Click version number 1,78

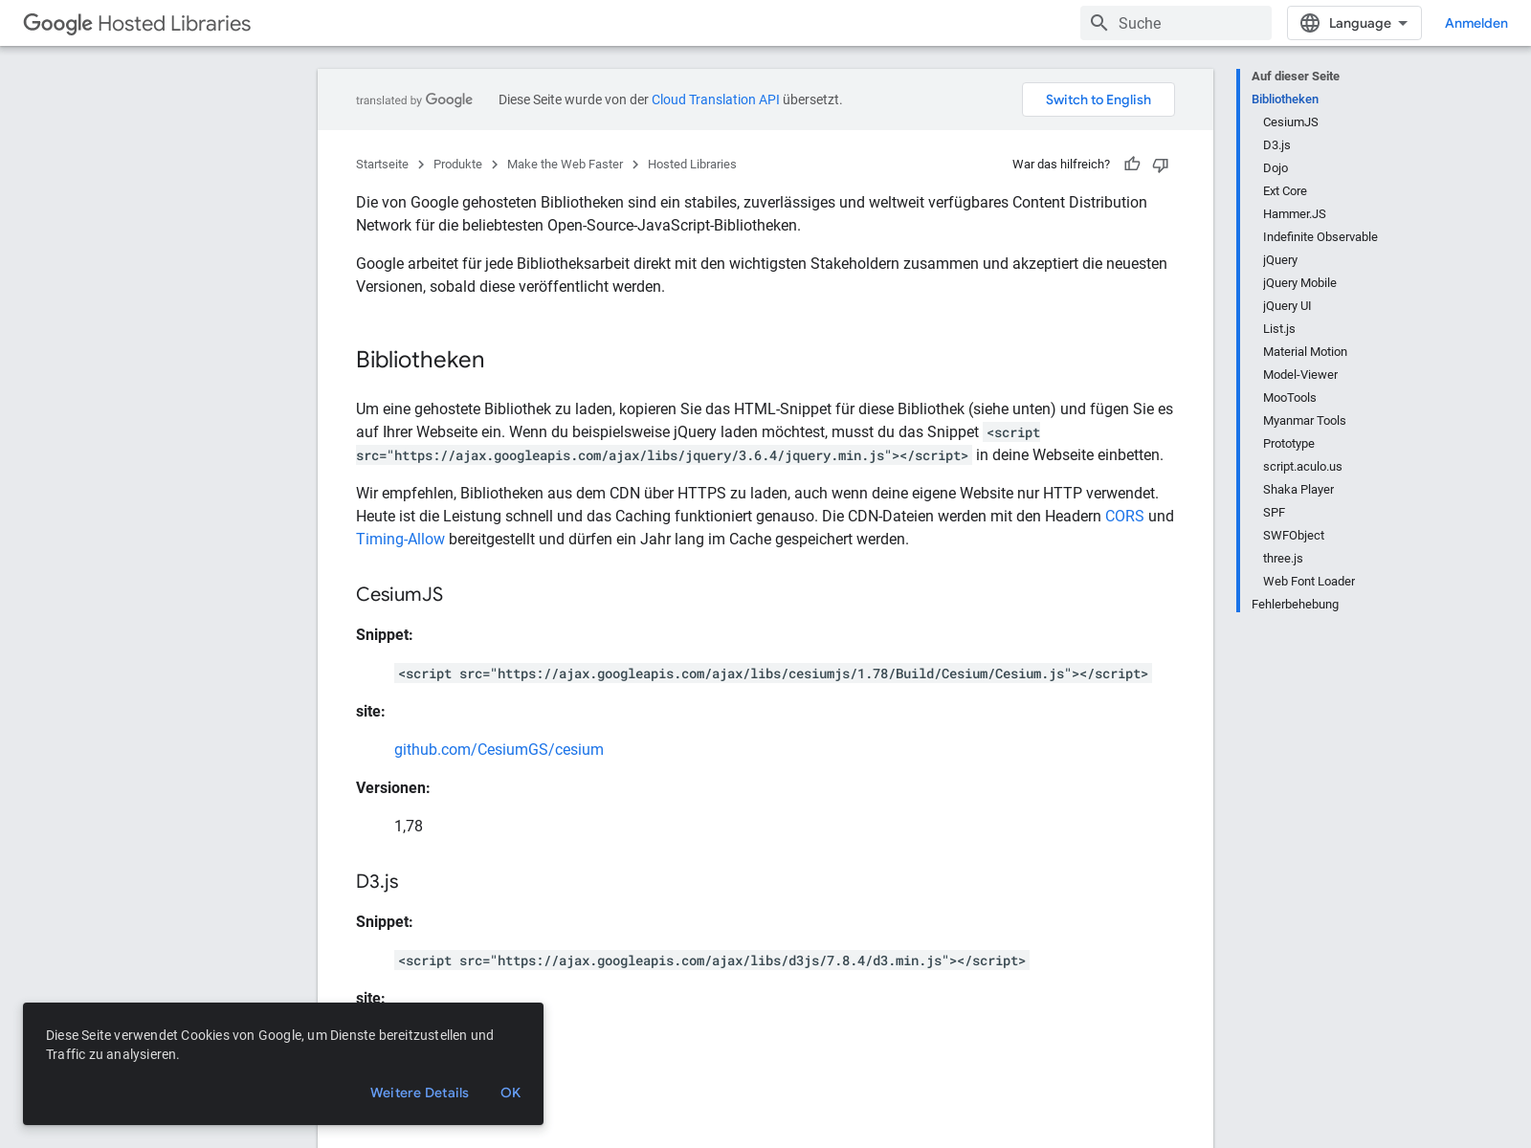tap(409, 827)
